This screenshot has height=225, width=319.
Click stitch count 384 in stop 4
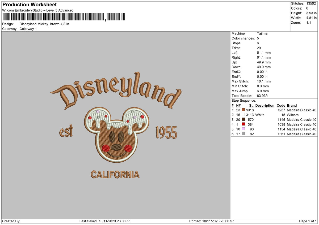click(x=251, y=124)
